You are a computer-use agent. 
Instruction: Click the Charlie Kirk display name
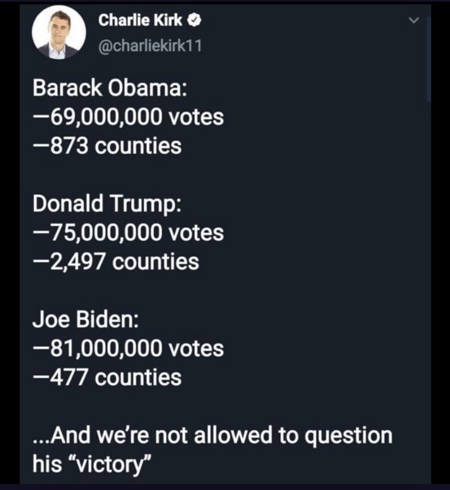[140, 20]
